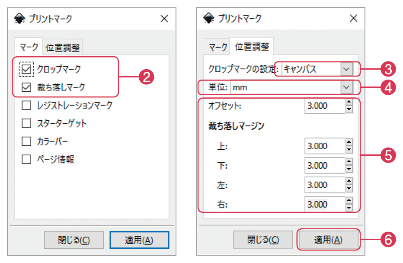Click the Inkscape icon in left dialog title bar
403x263 pixels.
point(20,18)
